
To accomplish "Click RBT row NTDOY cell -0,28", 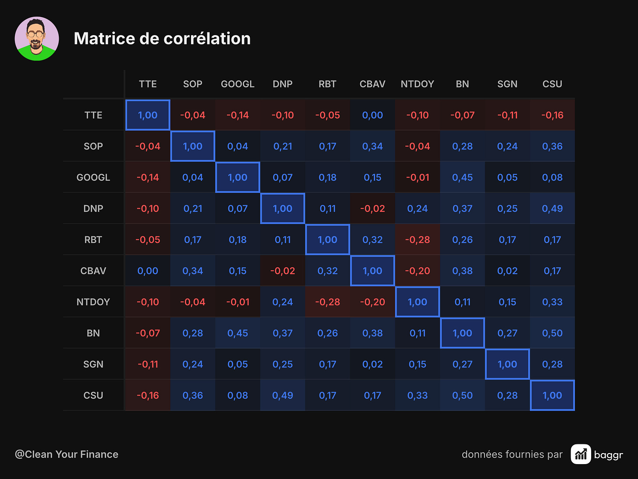I will click(417, 239).
